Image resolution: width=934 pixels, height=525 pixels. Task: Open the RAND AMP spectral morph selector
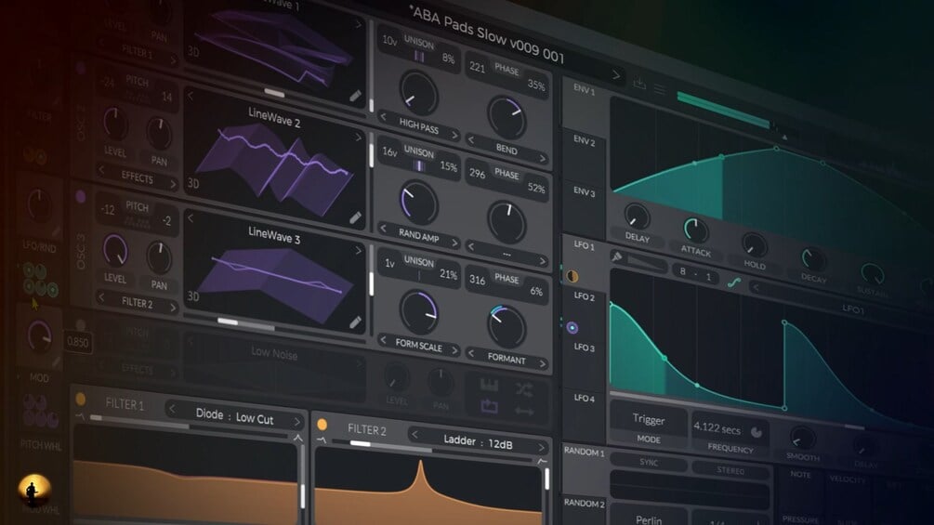[419, 236]
